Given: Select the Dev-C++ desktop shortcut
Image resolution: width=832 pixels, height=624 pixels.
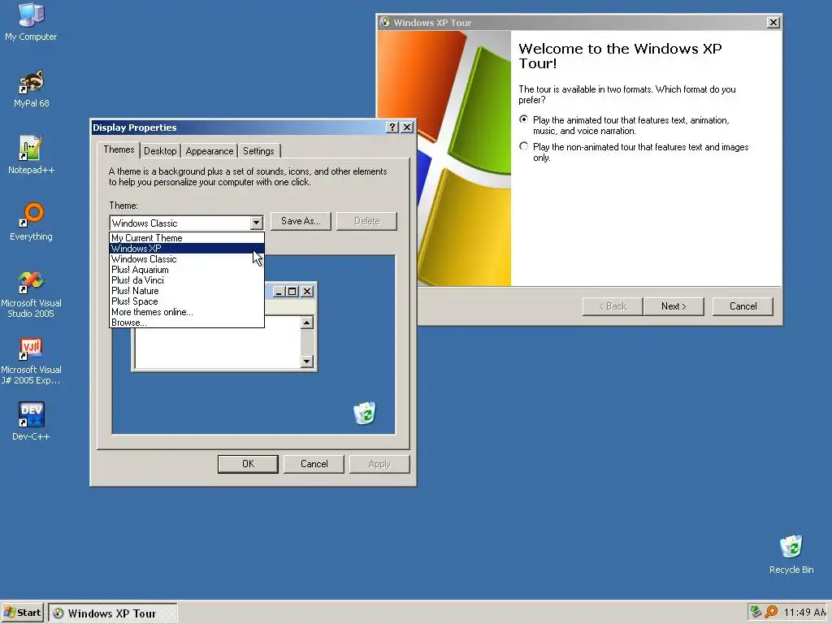Looking at the screenshot, I should click(31, 422).
